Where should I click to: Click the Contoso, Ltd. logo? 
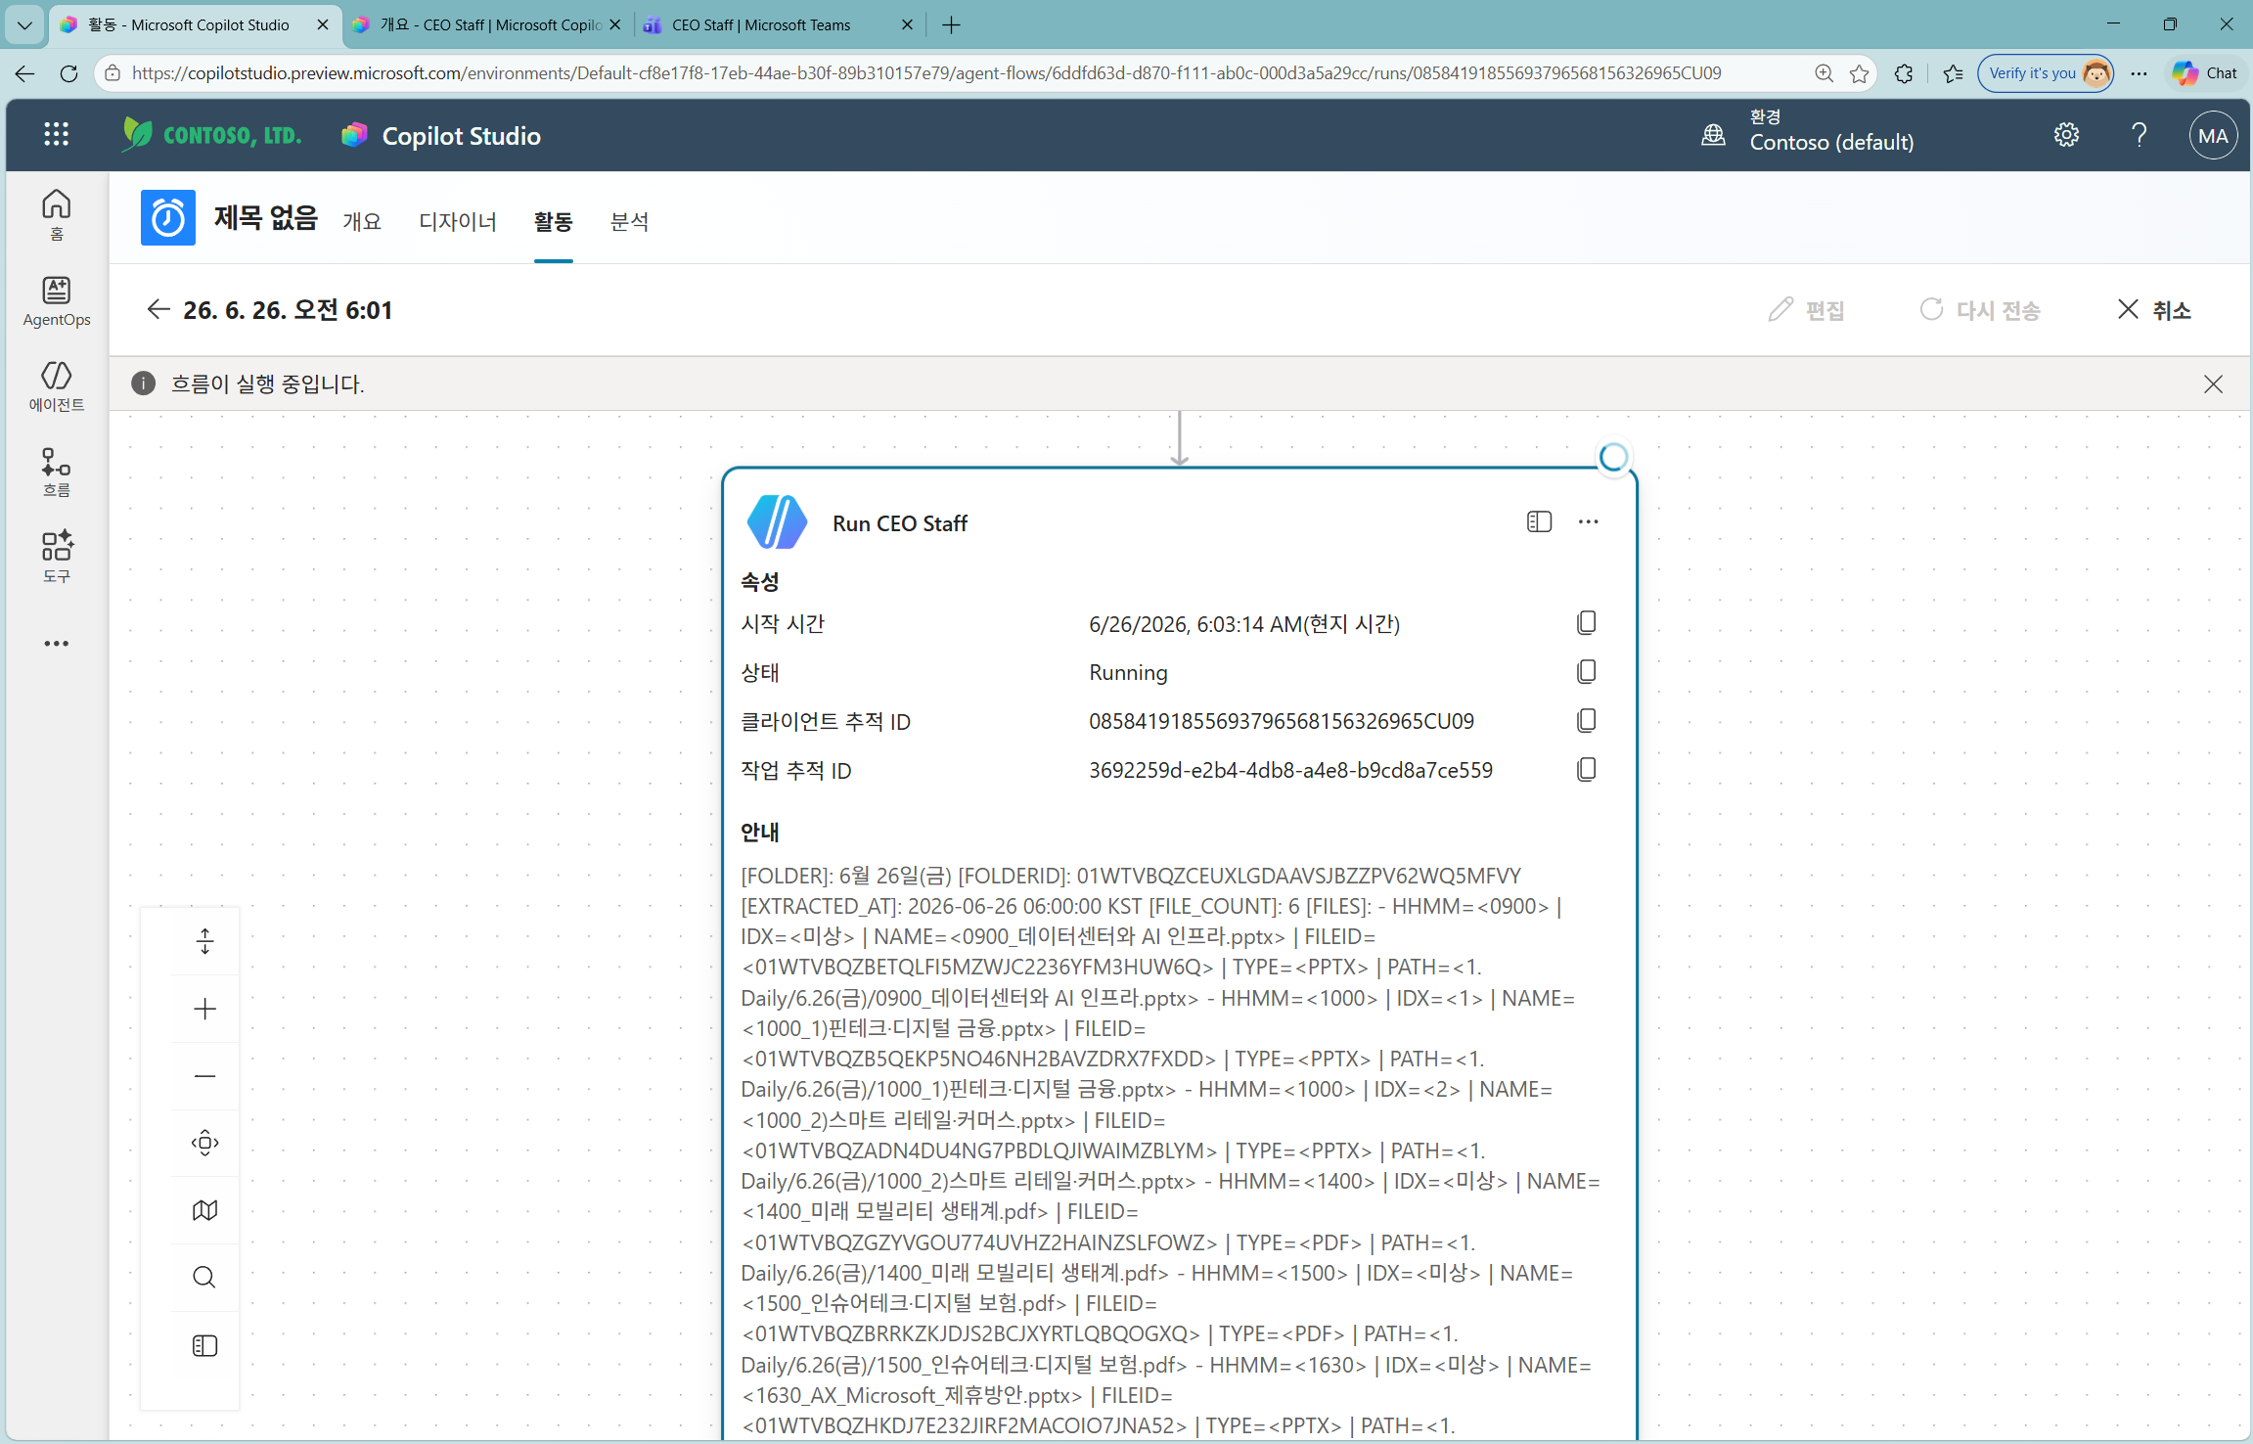coord(211,135)
